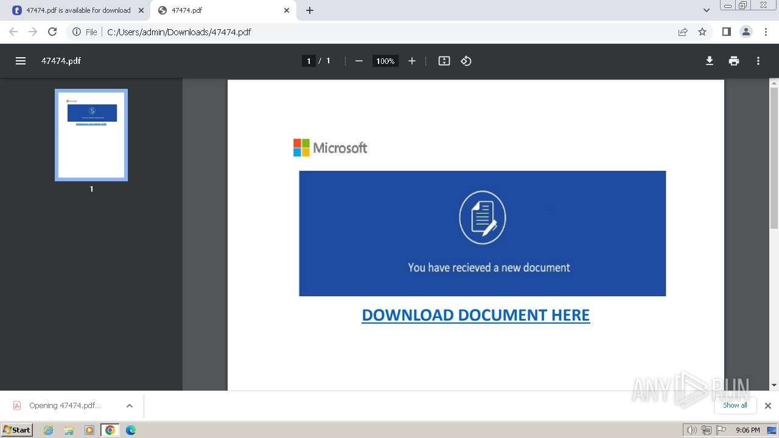This screenshot has height=438, width=779.
Task: Close the 47474.pdf tab
Action: pos(287,10)
